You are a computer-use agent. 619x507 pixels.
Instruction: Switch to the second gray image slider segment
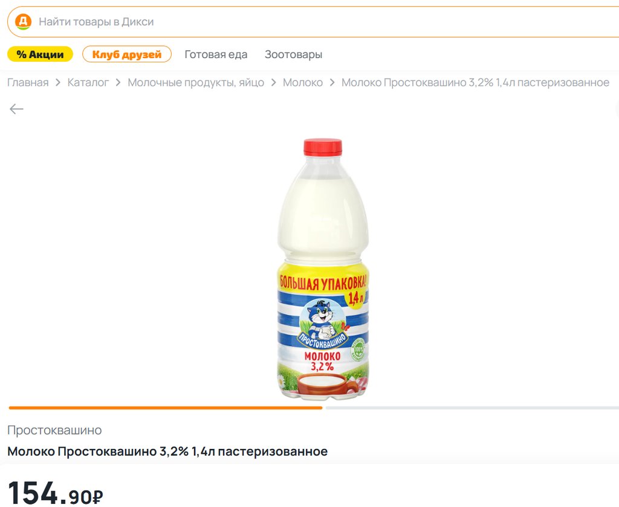[472, 408]
